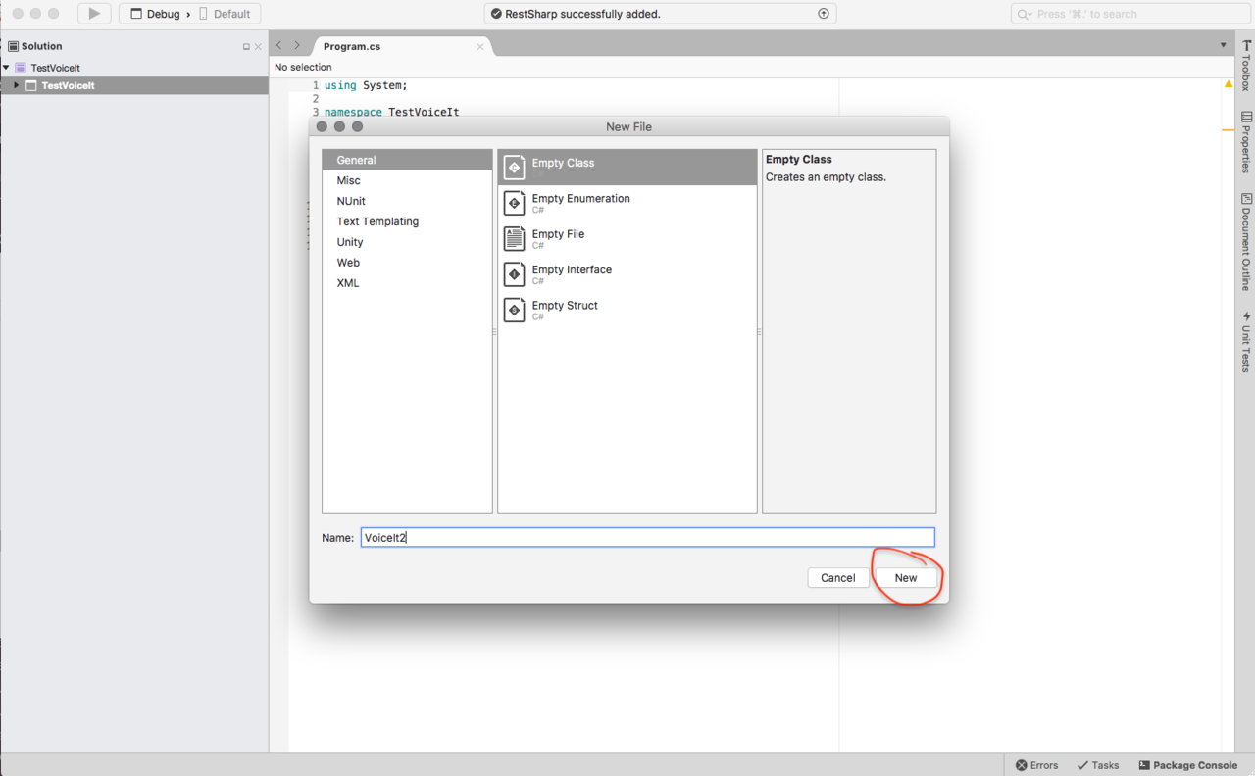This screenshot has width=1255, height=776.
Task: Open the Unit Tests side panel
Action: pyautogui.click(x=1246, y=341)
